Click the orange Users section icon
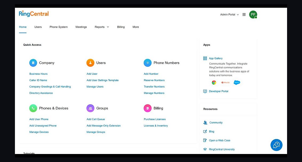 [x=90, y=63]
